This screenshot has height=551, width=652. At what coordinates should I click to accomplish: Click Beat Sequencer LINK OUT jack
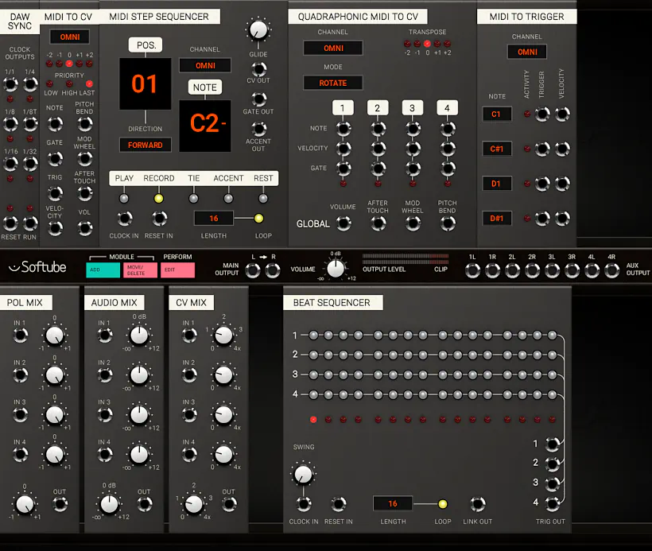tap(477, 504)
